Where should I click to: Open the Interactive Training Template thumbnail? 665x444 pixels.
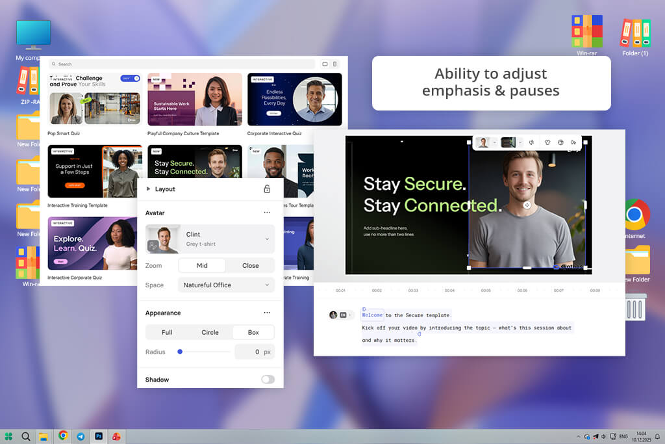(95, 172)
